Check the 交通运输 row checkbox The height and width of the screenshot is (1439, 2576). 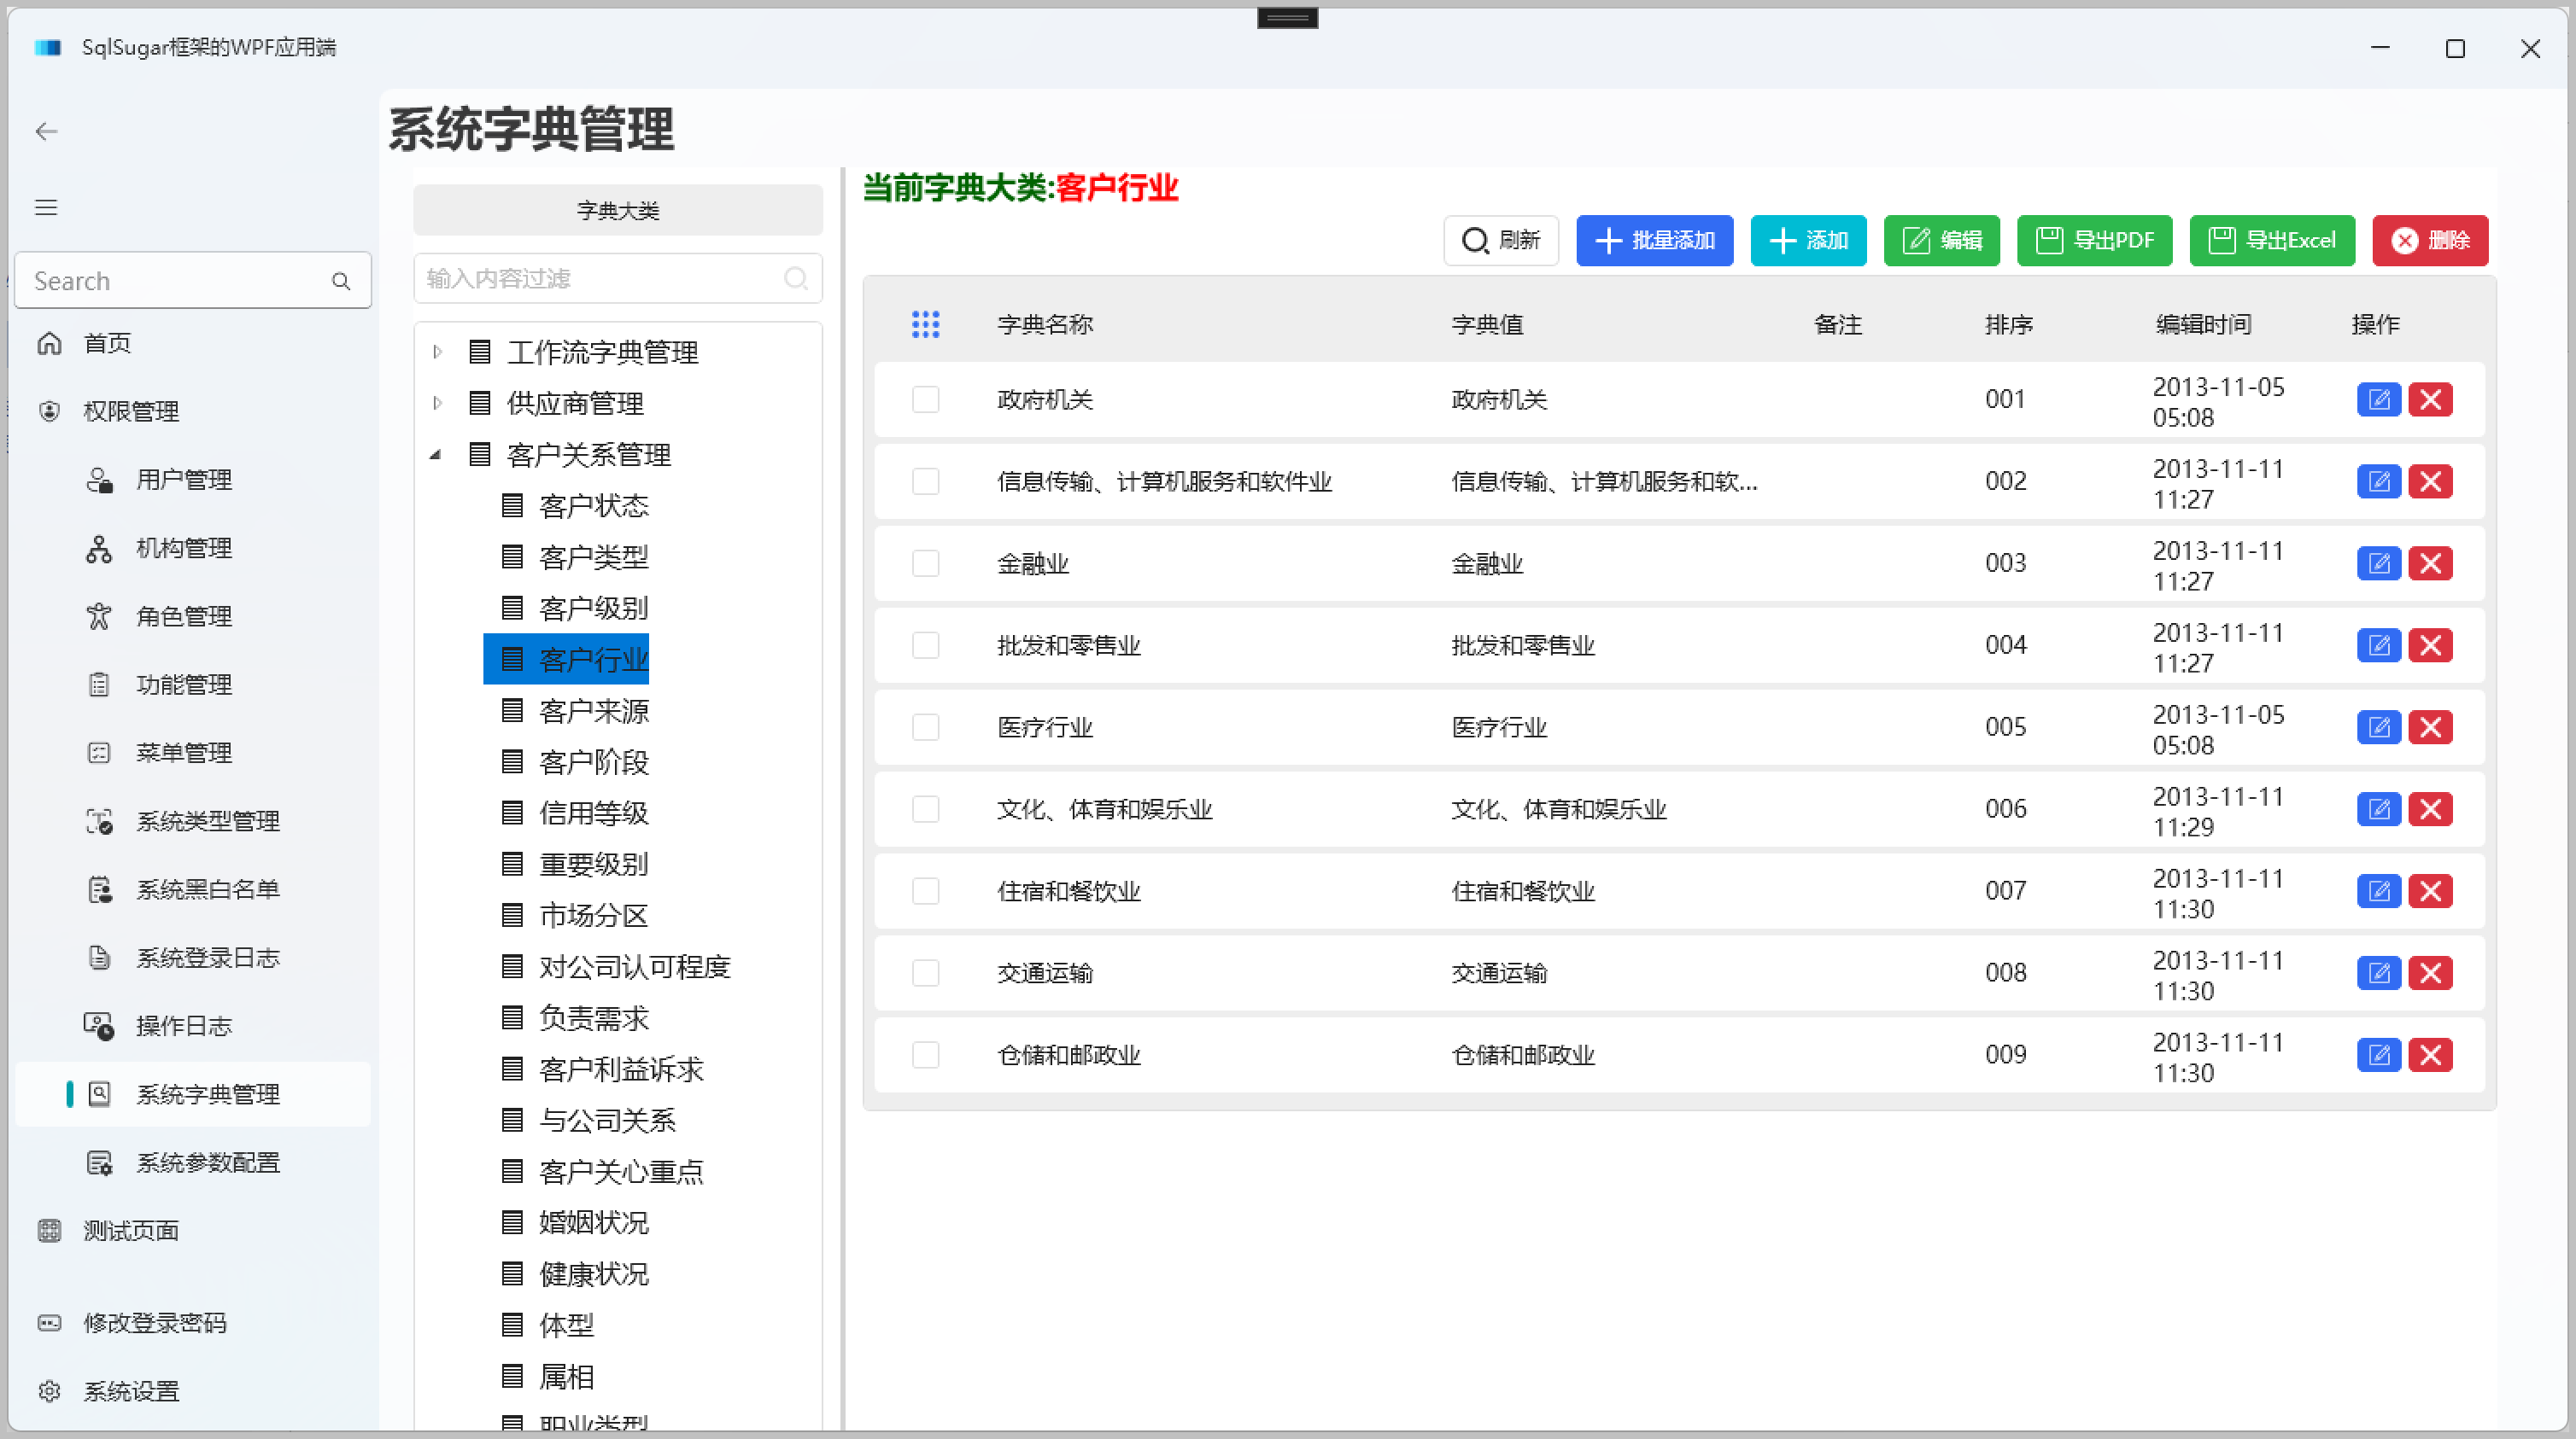925,973
